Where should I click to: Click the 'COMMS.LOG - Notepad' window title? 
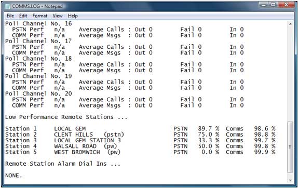coord(37,6)
